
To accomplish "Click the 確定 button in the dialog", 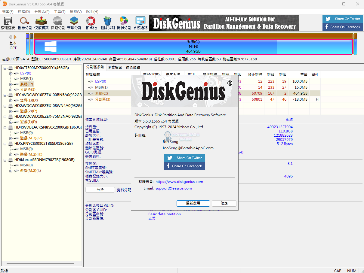I will (x=224, y=203).
